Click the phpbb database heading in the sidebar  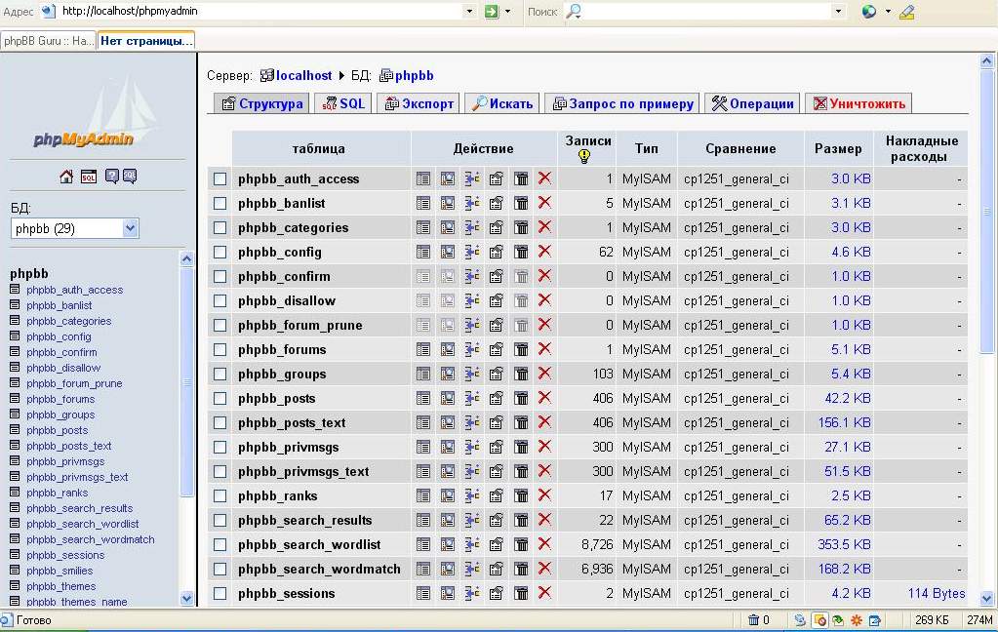coord(29,274)
